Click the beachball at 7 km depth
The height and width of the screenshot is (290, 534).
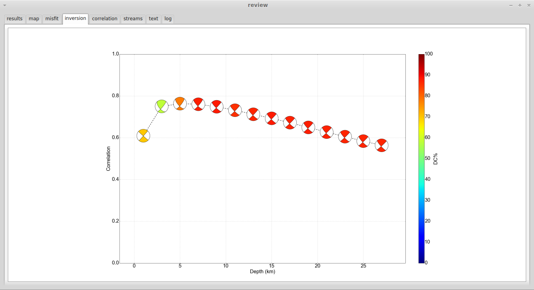click(x=199, y=104)
